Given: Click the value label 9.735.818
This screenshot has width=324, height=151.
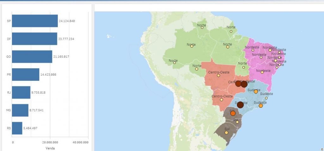Looking at the screenshot, I should 38,92.
